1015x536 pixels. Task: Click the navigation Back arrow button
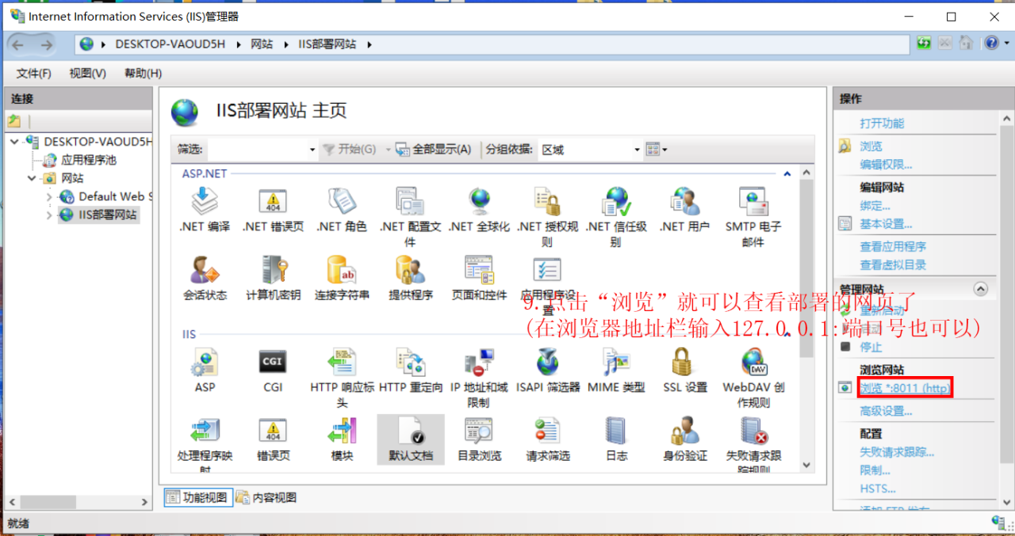pos(18,44)
